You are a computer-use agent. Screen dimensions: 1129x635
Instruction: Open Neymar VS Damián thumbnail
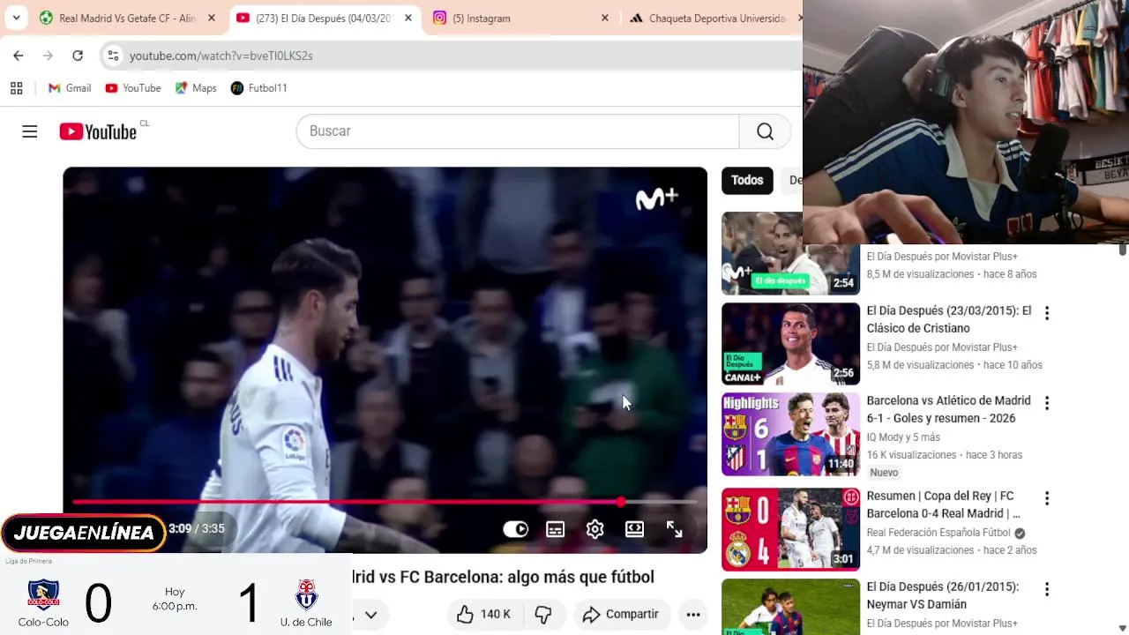[790, 607]
